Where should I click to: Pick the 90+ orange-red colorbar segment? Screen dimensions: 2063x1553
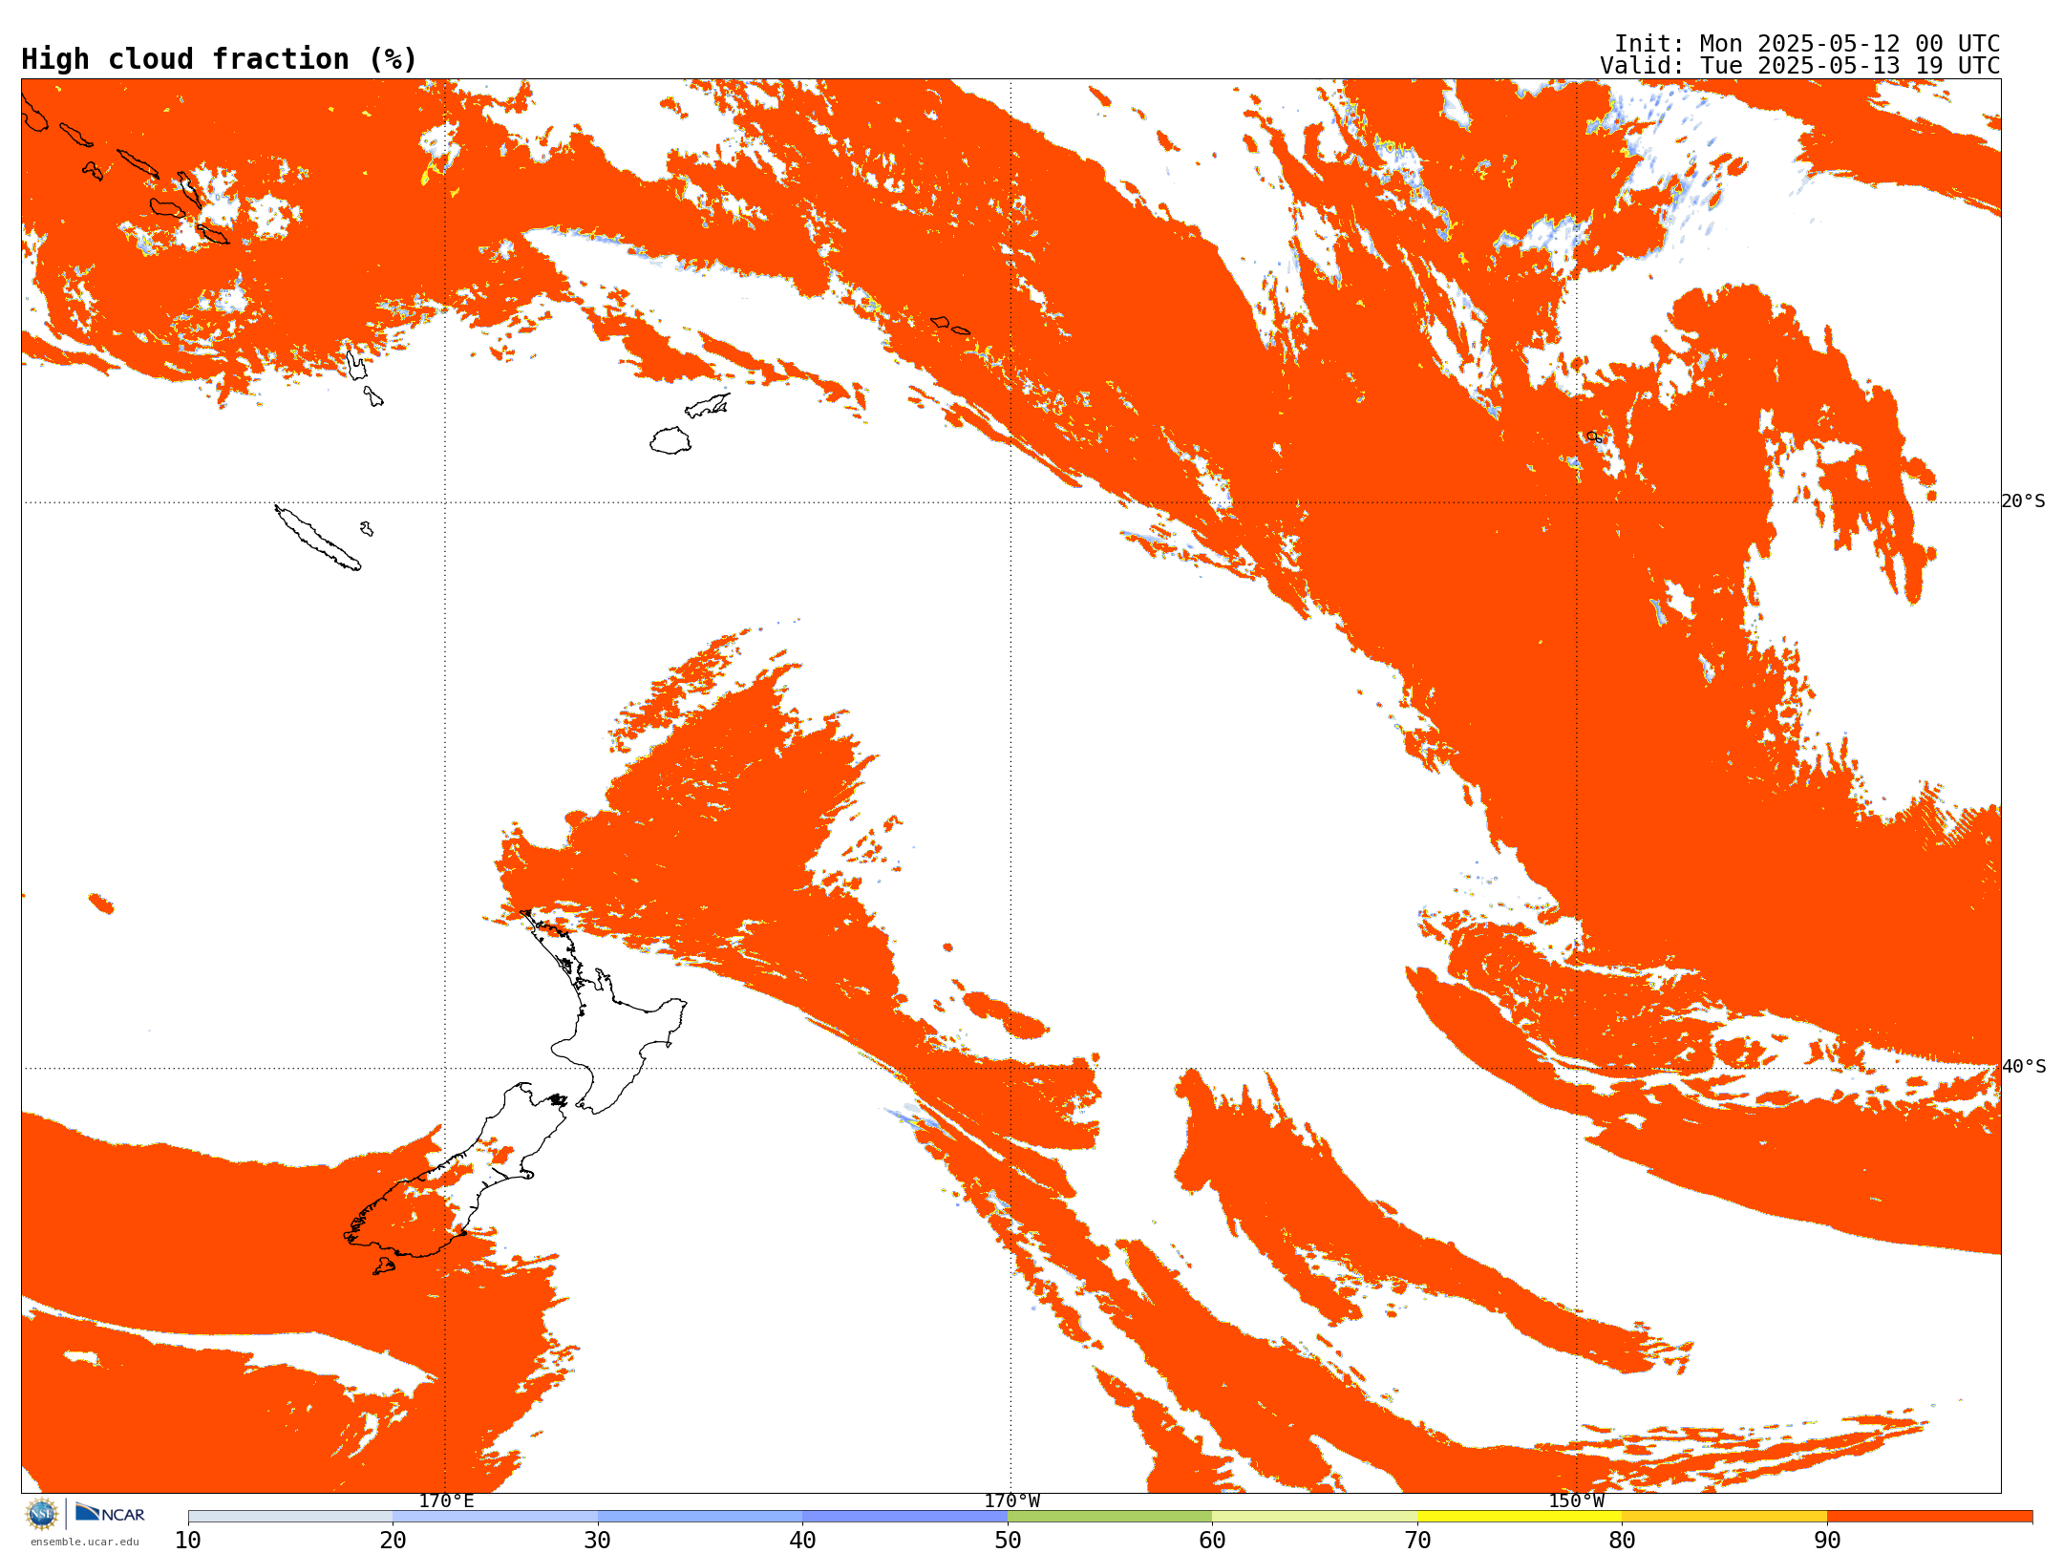(x=1929, y=1517)
